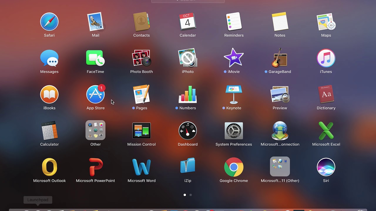Image resolution: width=376 pixels, height=211 pixels.
Task: Open the Dashboard app
Action: point(188,131)
